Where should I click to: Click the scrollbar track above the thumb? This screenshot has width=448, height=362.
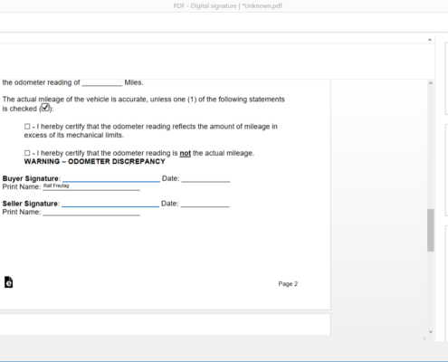[x=431, y=148]
